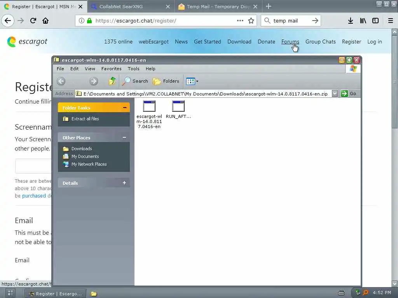This screenshot has height=298, width=398.
Task: Open the Firefox library icon
Action: (x=363, y=21)
